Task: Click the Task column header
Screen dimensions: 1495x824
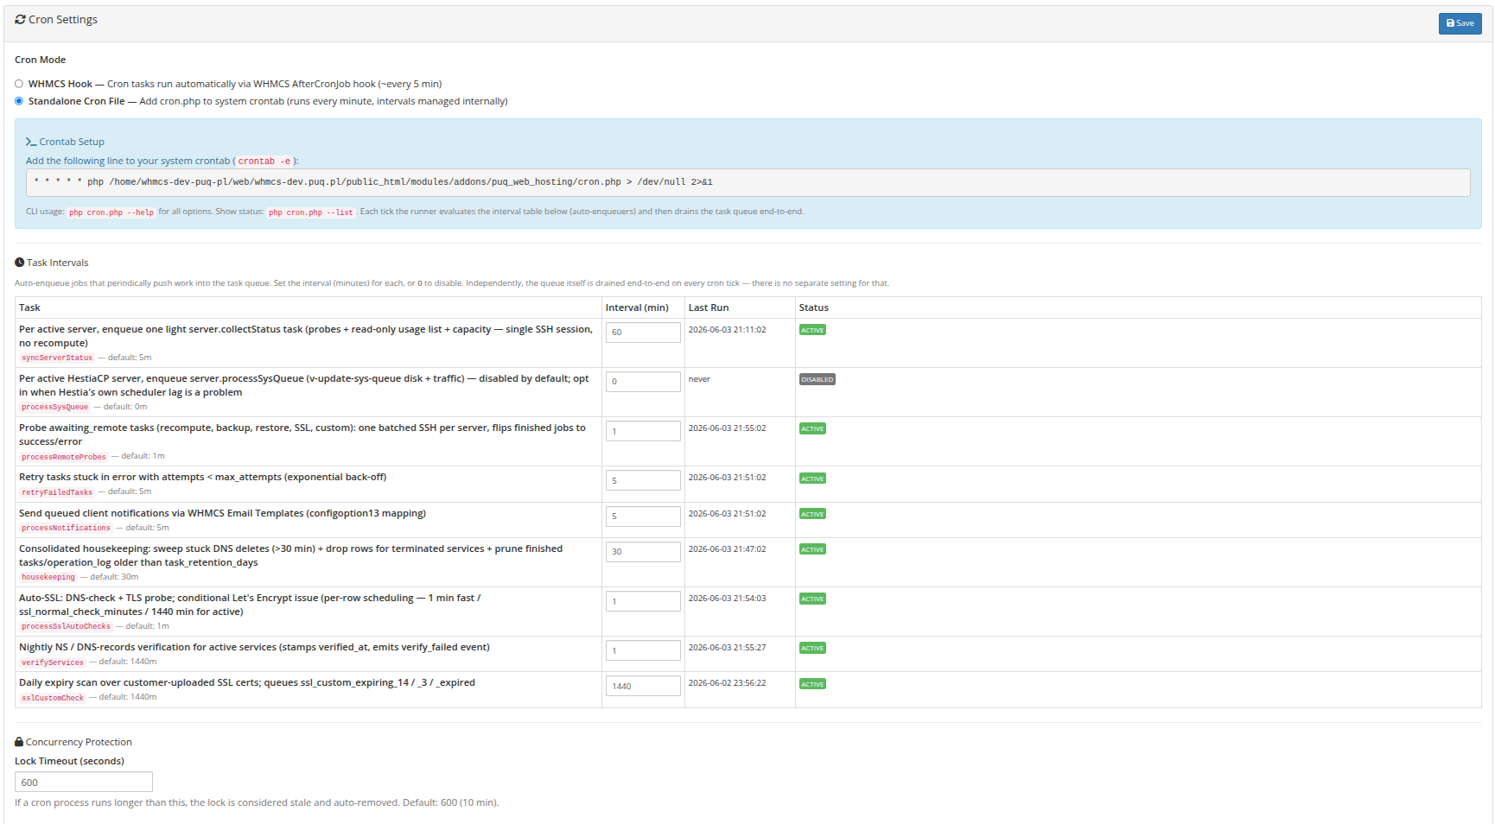Action: 29,307
